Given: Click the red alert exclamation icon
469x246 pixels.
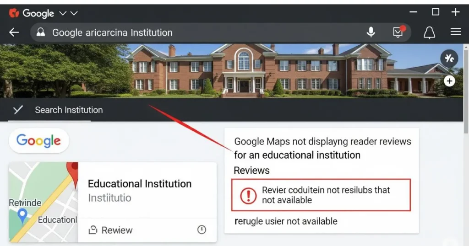Looking at the screenshot, I should click(248, 195).
